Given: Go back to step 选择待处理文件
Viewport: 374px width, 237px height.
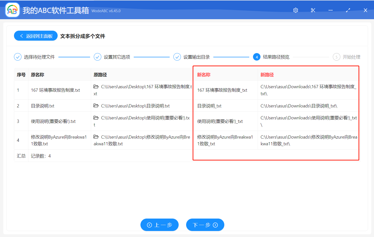Looking at the screenshot, I should pyautogui.click(x=34, y=57).
